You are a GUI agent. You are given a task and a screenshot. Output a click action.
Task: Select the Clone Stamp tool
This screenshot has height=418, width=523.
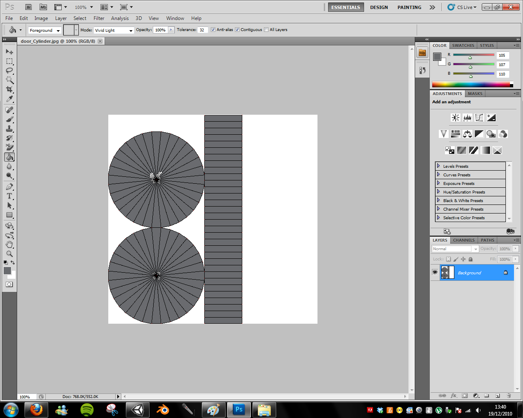click(x=9, y=129)
